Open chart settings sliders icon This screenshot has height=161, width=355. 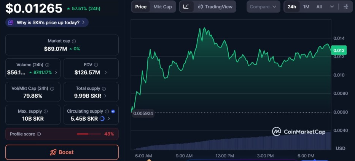[x=346, y=7]
